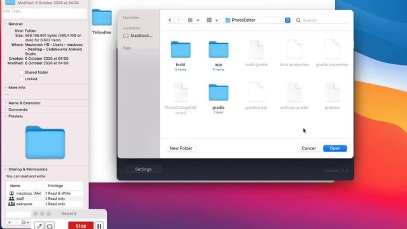Select the arrow tool in Record
The height and width of the screenshot is (229, 407).
(39, 226)
